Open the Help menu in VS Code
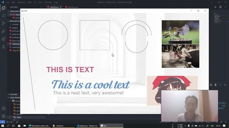Viewport: 229px width, 128px height. [x=56, y=2]
